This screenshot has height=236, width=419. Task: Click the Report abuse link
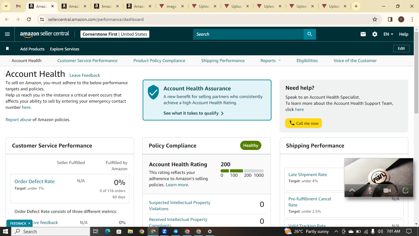click(18, 120)
